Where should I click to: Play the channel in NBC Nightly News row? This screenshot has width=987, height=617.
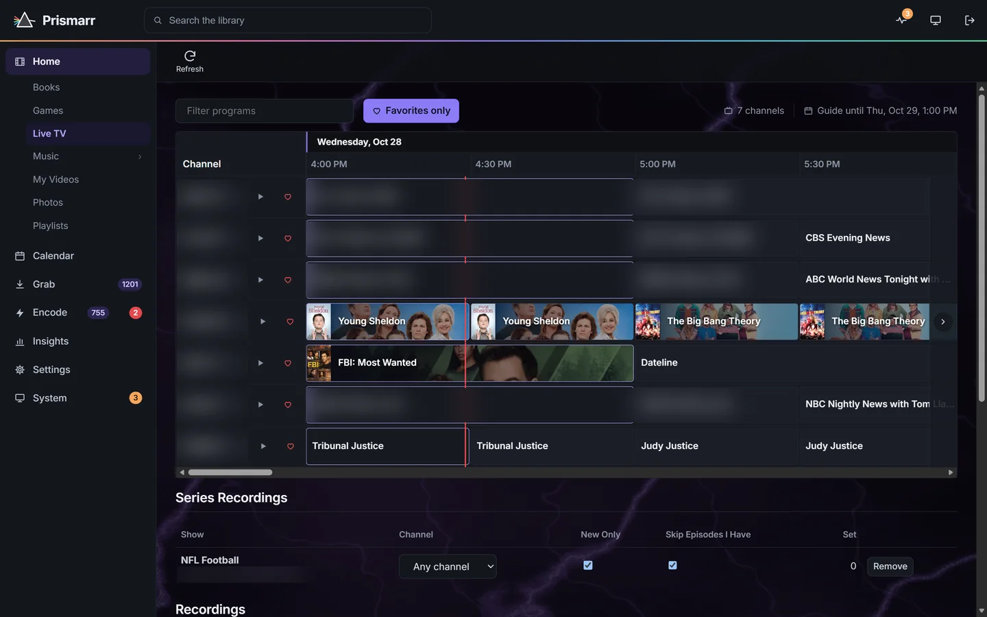coord(260,404)
